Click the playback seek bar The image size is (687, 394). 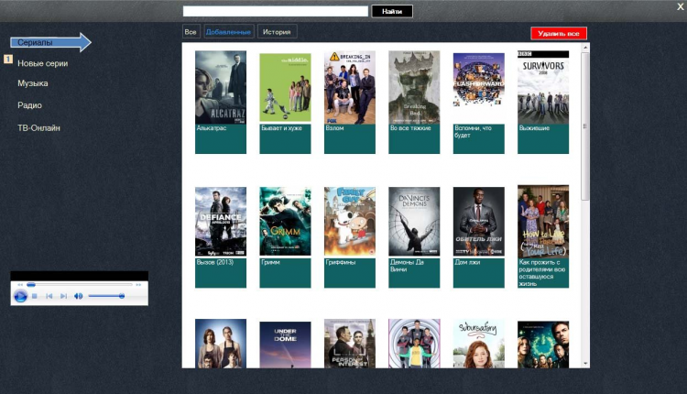80,285
